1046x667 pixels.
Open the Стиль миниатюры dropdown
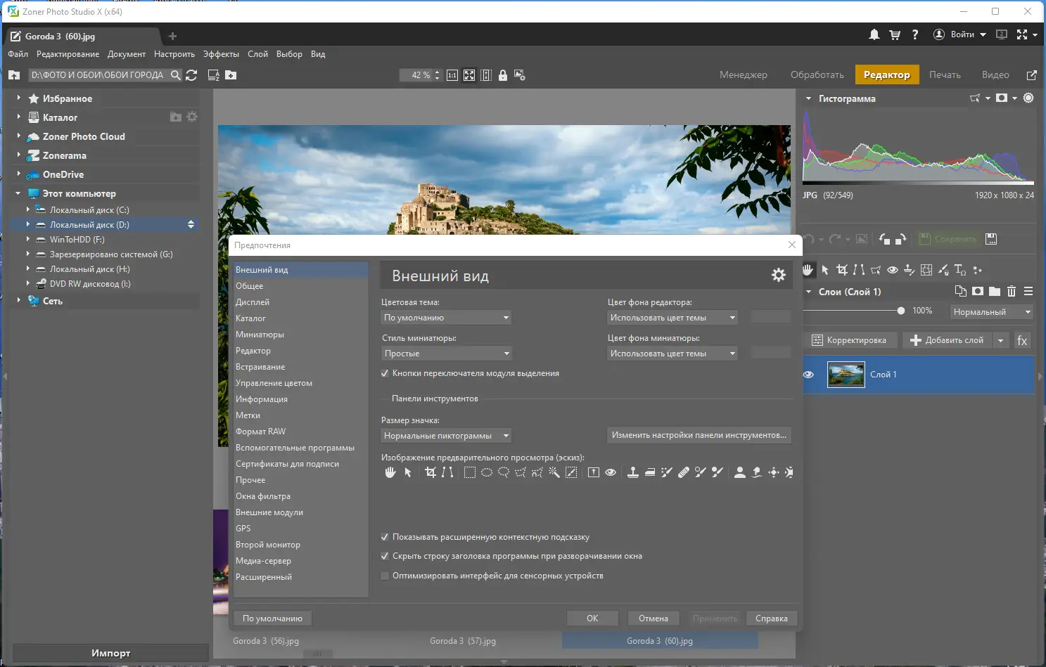point(446,354)
